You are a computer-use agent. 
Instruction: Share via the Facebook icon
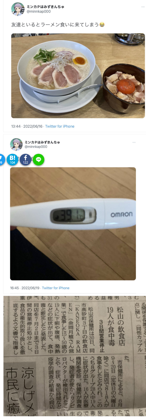(x=25, y=160)
